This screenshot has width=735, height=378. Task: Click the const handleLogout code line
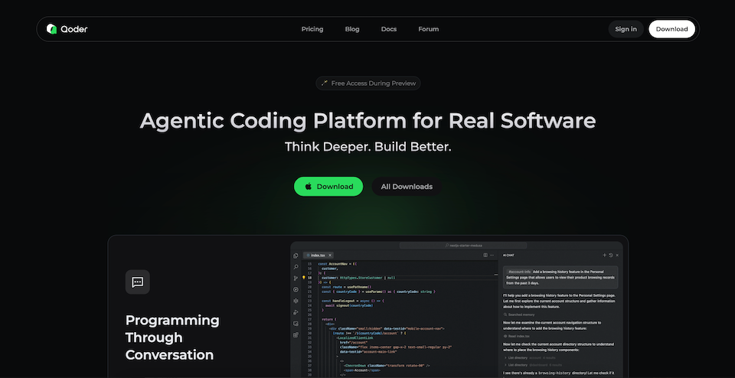[x=353, y=301]
